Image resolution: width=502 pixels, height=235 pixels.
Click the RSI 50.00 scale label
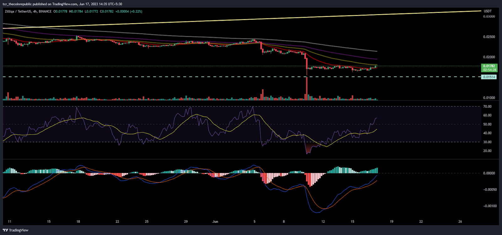[x=487, y=124]
